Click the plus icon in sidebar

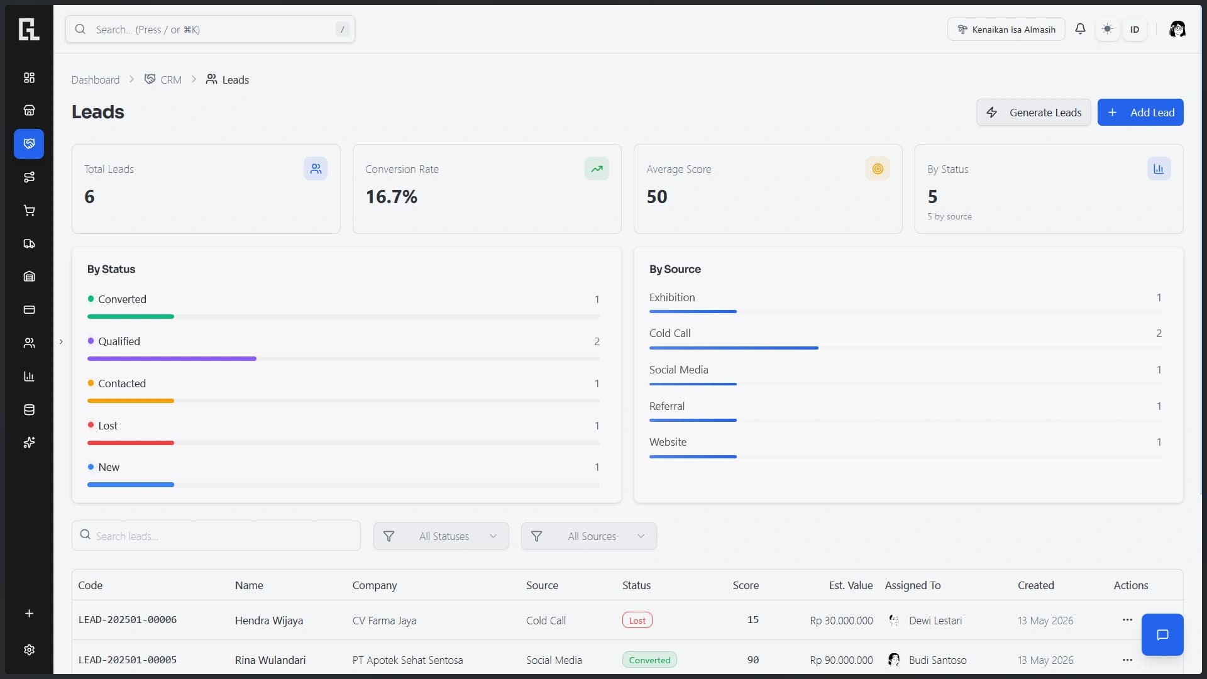(29, 614)
